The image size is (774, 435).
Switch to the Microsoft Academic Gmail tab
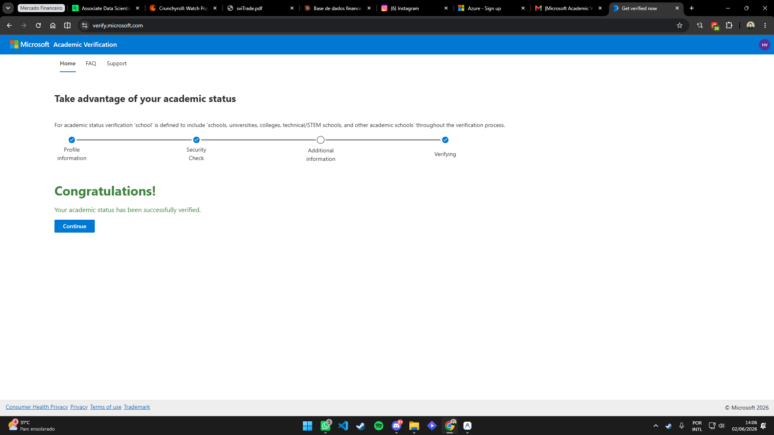[x=569, y=8]
